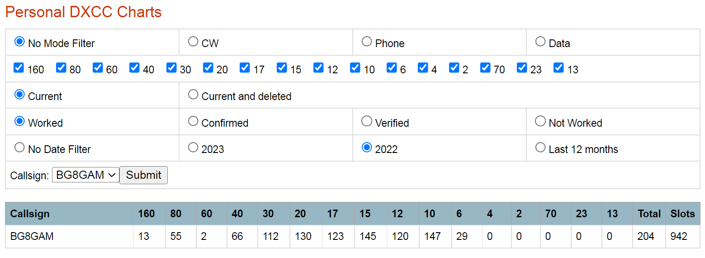Choose the Confirmed status filter

(x=194, y=121)
